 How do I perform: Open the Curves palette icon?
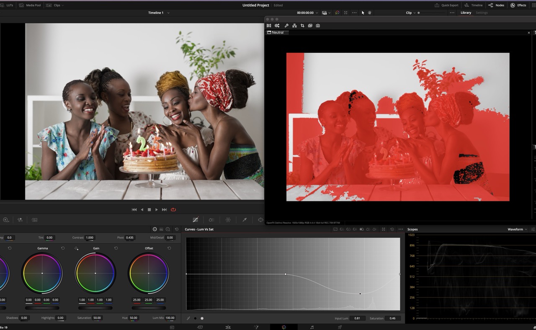point(196,220)
